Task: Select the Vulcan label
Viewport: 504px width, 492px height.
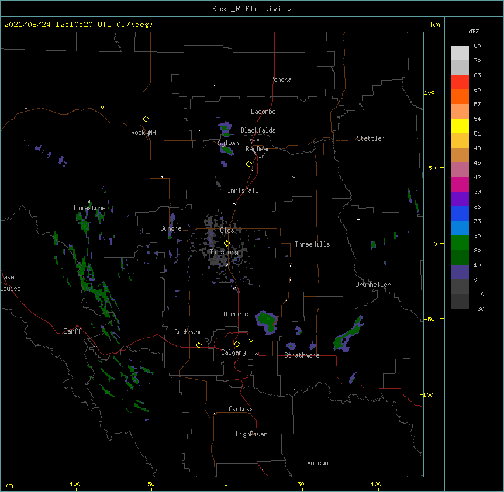Action: (x=317, y=463)
